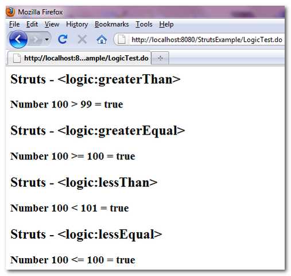The width and height of the screenshot is (291, 276).
Task: Click the Firefox logo icon in title bar
Action: pyautogui.click(x=10, y=12)
